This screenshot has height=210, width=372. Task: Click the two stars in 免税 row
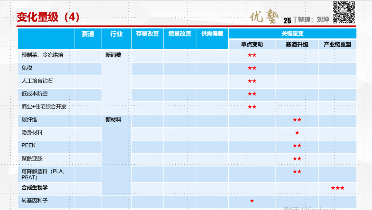(x=252, y=68)
